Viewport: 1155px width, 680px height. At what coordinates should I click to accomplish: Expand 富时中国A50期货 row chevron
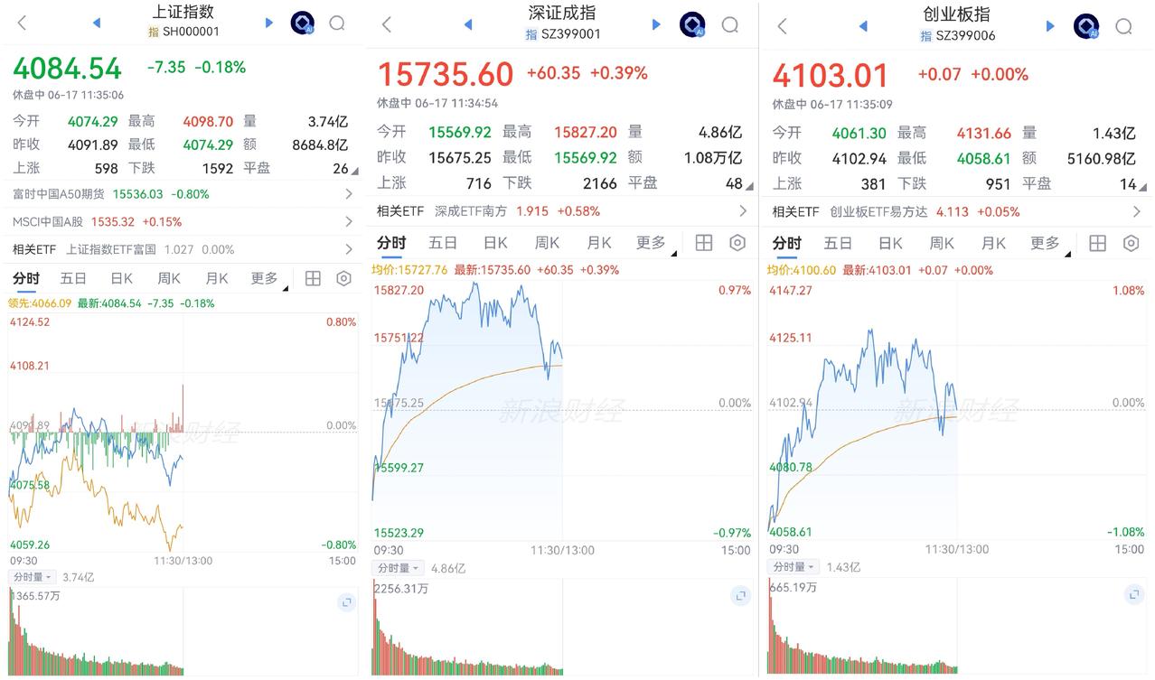click(x=349, y=193)
